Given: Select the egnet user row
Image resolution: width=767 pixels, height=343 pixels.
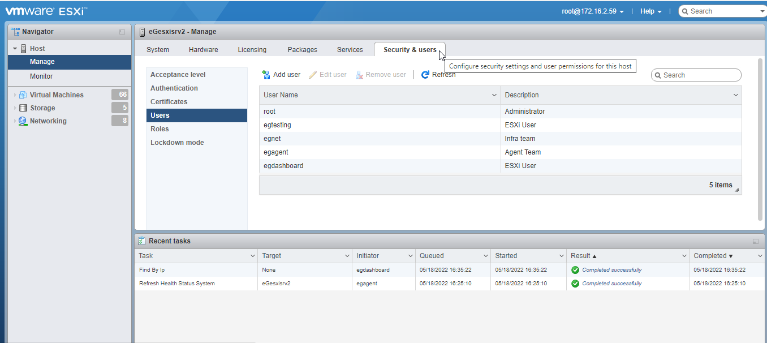Looking at the screenshot, I should [500, 139].
